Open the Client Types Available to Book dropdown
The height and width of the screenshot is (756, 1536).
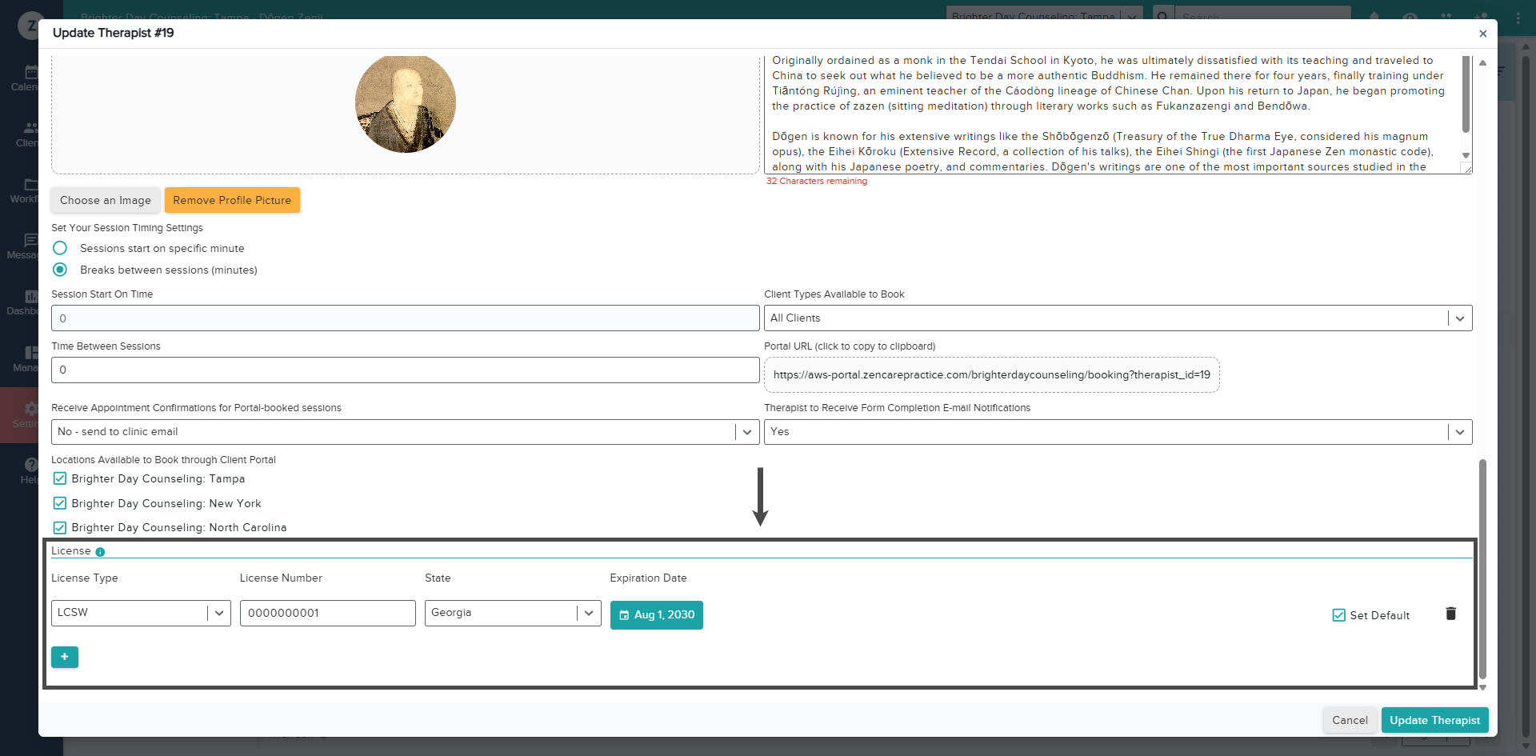click(x=1118, y=318)
